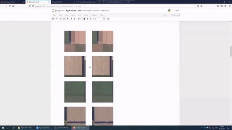Open Command Prompt from the taskbar

click(x=62, y=128)
